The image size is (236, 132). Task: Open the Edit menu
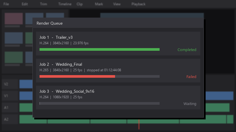click(25, 4)
